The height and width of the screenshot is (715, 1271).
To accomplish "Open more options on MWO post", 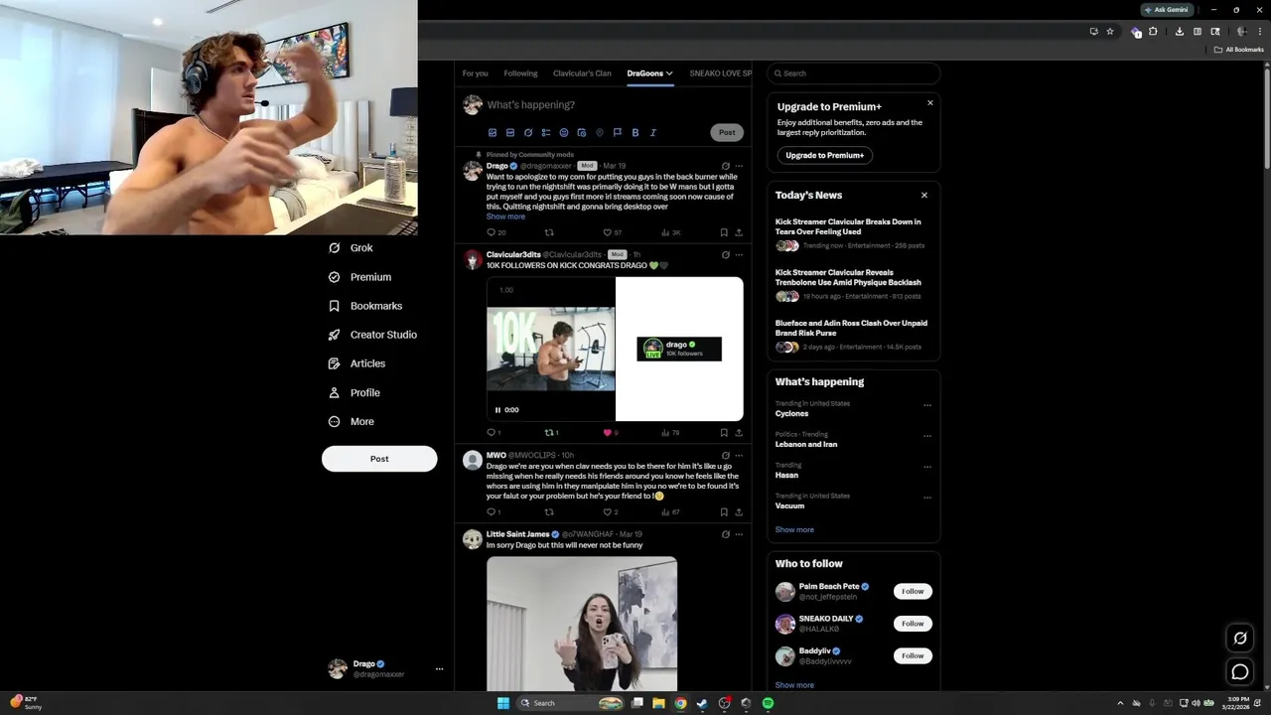I will pos(739,456).
